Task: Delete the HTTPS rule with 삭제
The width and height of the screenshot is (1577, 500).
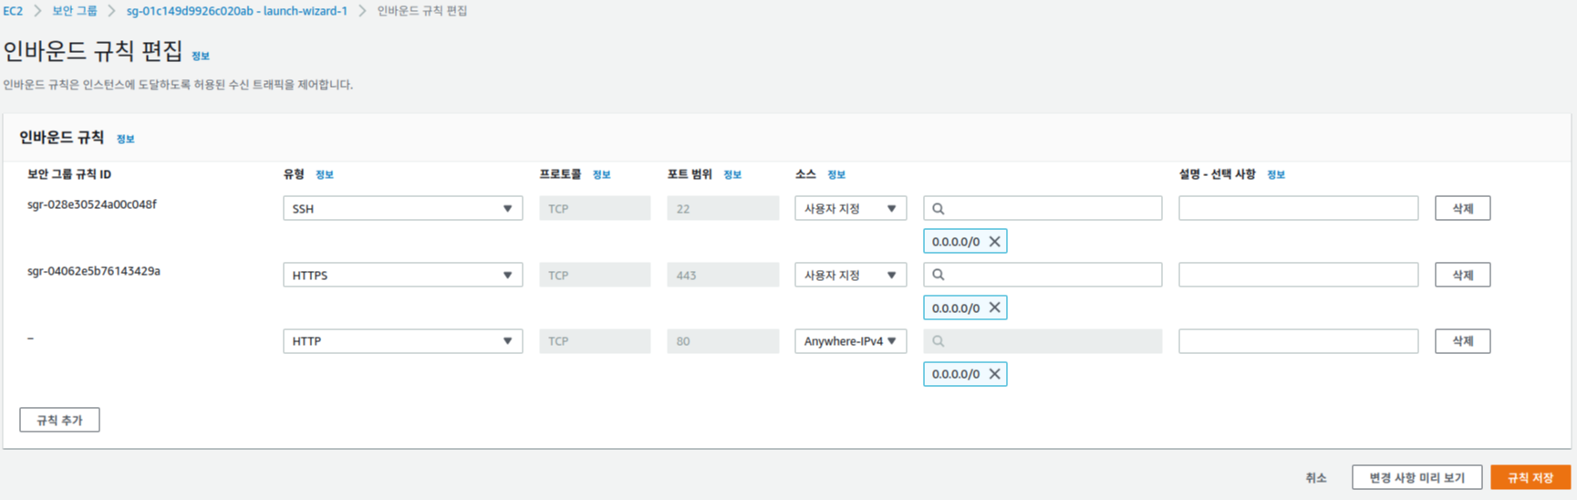Action: coord(1462,275)
